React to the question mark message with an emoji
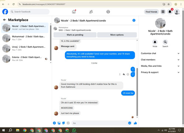Viewport: 184px width, 133px height. pos(128,74)
